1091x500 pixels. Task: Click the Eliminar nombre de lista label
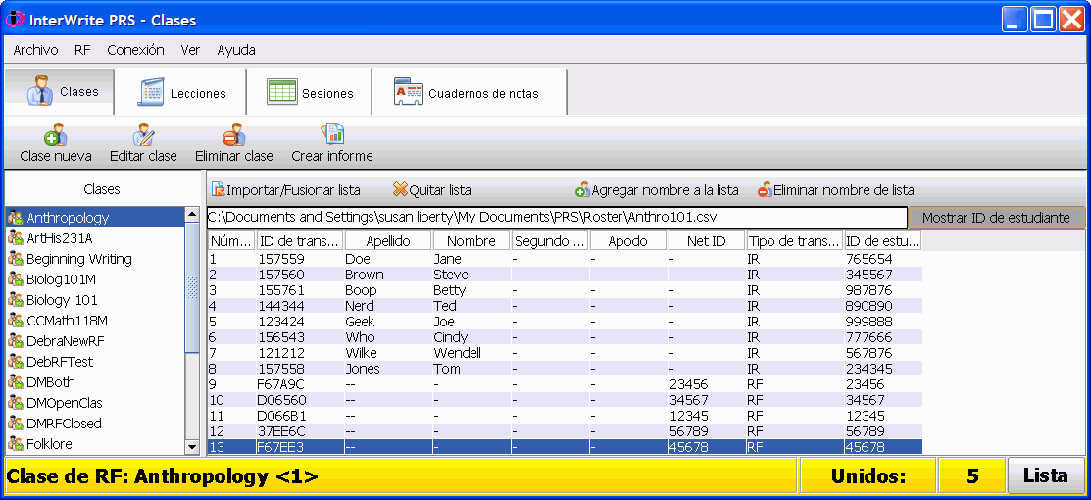coord(844,190)
